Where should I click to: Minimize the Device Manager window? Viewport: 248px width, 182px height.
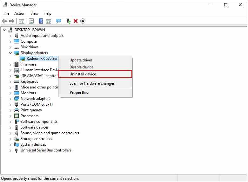(211, 5)
